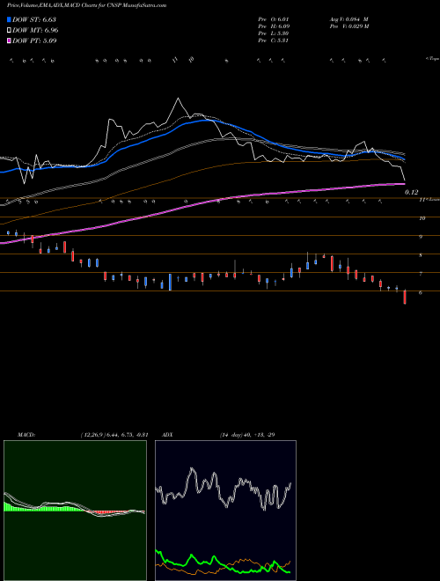Click the ADX (14 day) values text
Screen dimensions: 440x581
click(247, 435)
